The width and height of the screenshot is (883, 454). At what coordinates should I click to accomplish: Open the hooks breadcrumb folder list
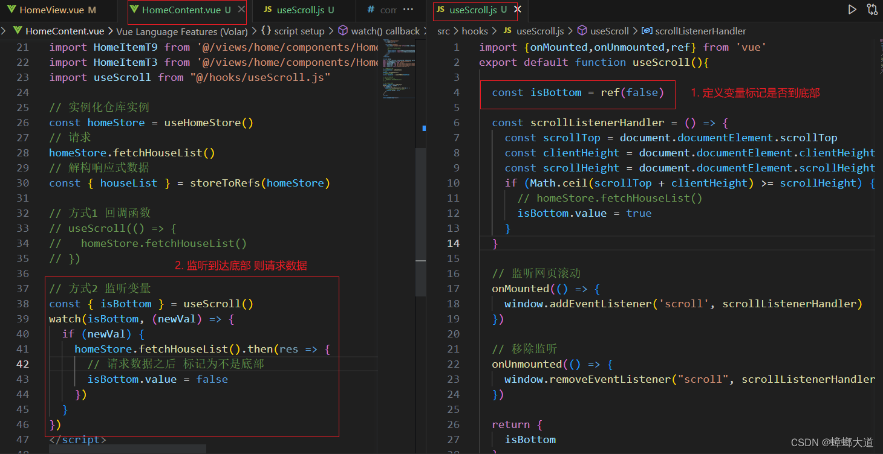pos(475,31)
